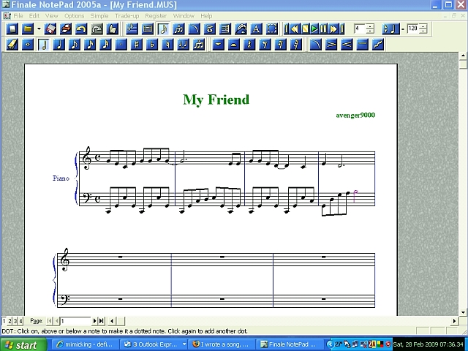
Task: Open the tempo note duration selector
Action: [x=391, y=29]
